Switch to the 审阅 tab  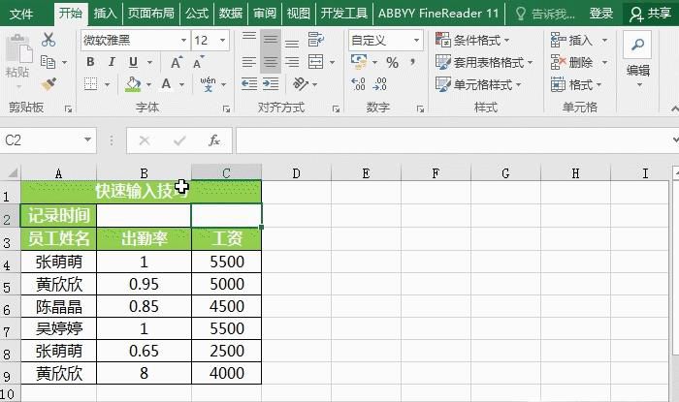click(264, 13)
